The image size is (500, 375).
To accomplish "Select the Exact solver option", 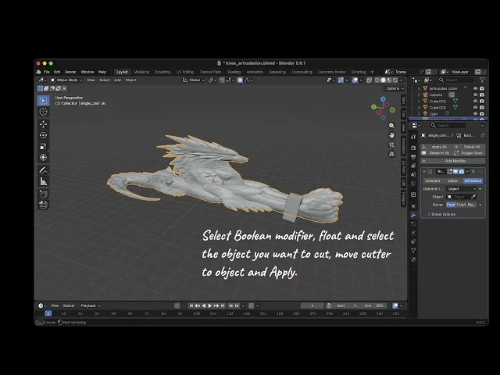I will (x=461, y=205).
